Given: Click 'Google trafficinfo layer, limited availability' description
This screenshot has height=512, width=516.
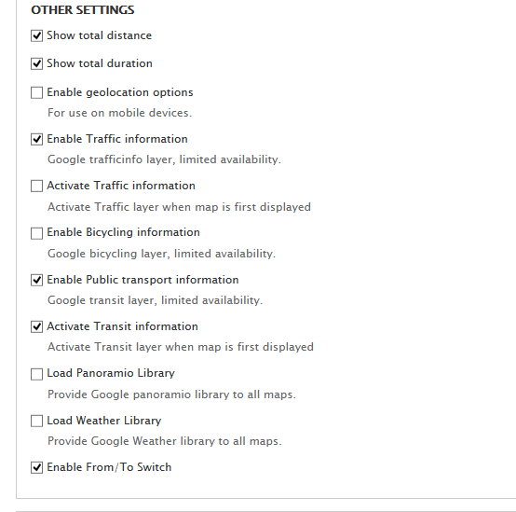Looking at the screenshot, I should point(164,159).
